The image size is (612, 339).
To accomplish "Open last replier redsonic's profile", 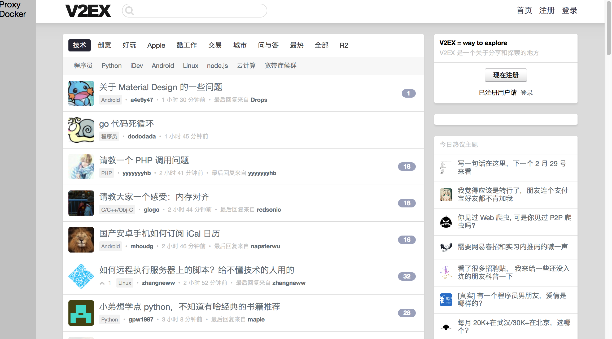I will pyautogui.click(x=269, y=210).
